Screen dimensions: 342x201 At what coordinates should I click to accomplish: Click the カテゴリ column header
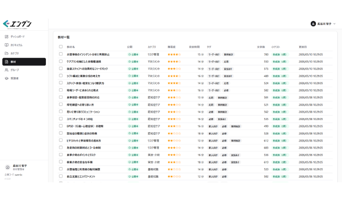point(152,47)
